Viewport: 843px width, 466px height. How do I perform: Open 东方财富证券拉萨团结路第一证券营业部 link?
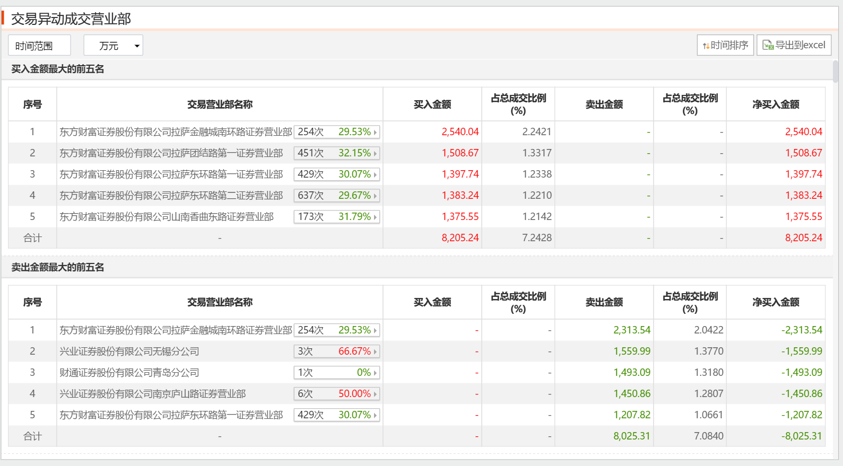[x=171, y=153]
